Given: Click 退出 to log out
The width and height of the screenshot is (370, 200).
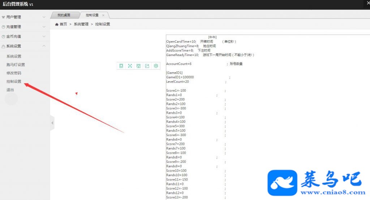Looking at the screenshot, I should pos(10,90).
